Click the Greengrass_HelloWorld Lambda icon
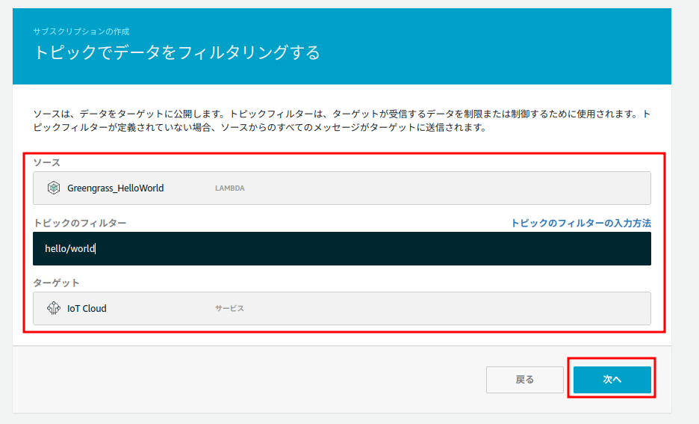 (x=54, y=188)
